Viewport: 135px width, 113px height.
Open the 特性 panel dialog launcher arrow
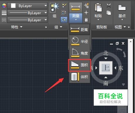tap(46, 27)
